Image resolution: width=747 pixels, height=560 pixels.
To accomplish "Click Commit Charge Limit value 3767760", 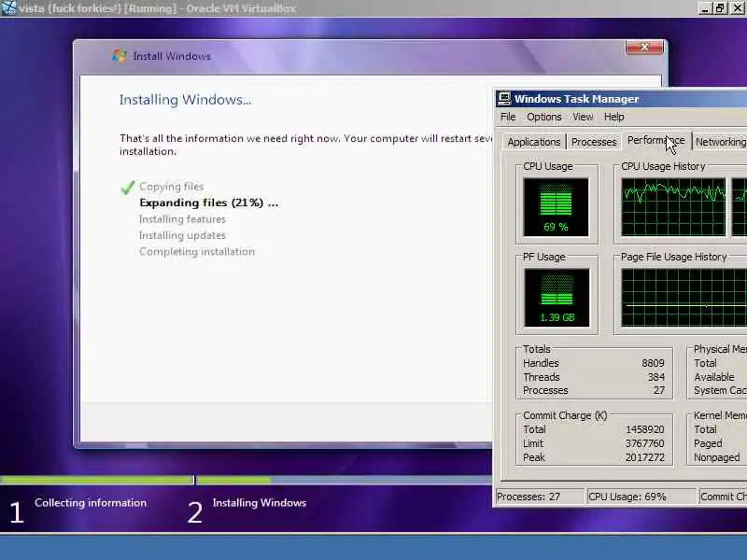I will 644,443.
